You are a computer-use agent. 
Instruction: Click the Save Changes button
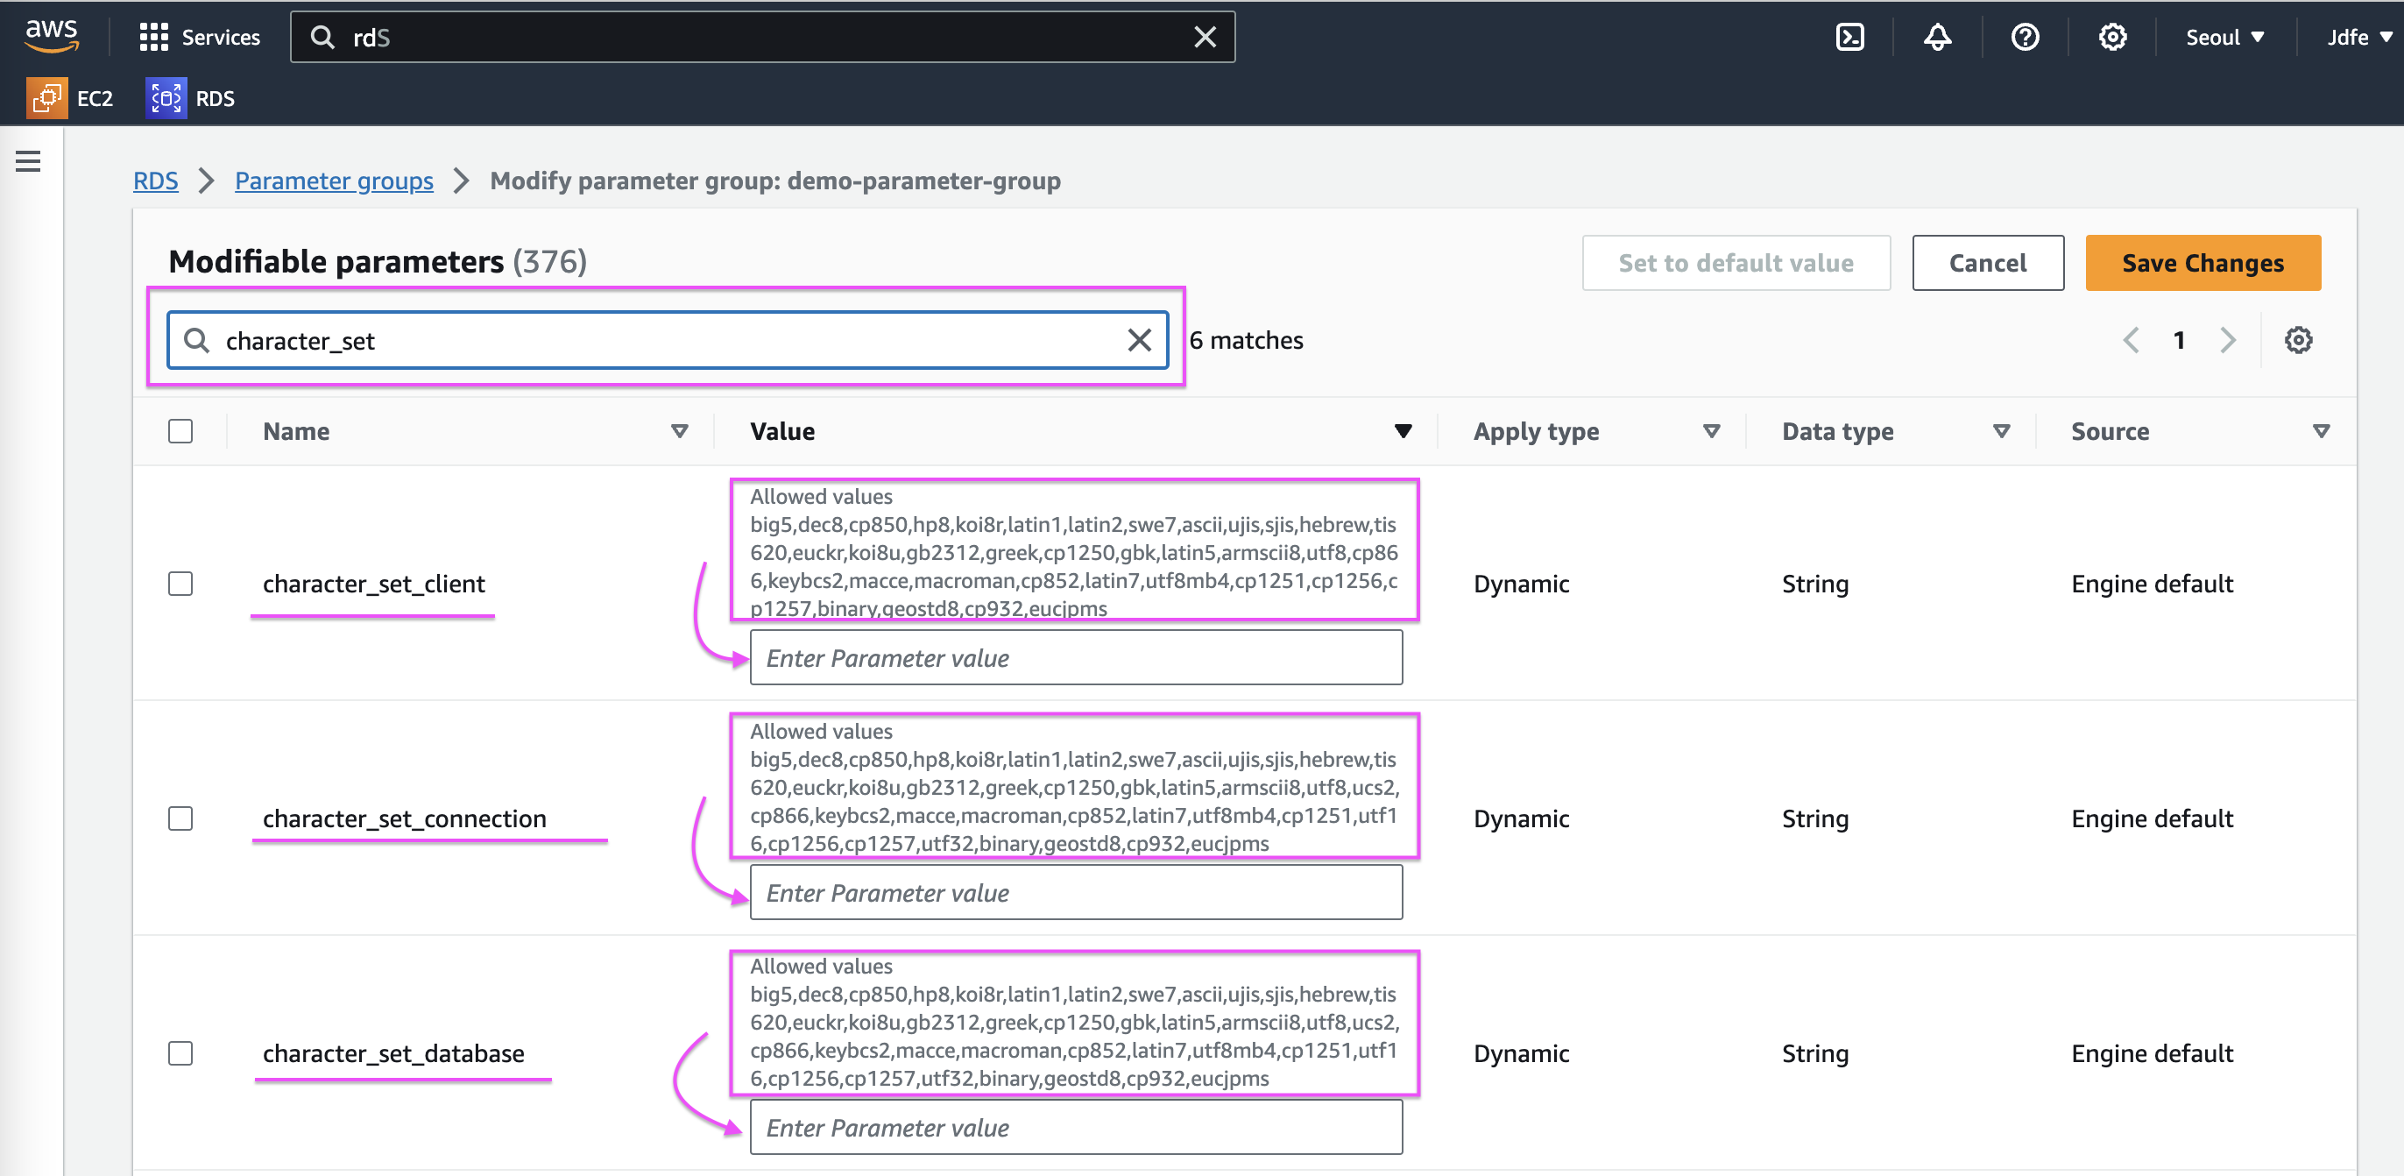[2202, 263]
